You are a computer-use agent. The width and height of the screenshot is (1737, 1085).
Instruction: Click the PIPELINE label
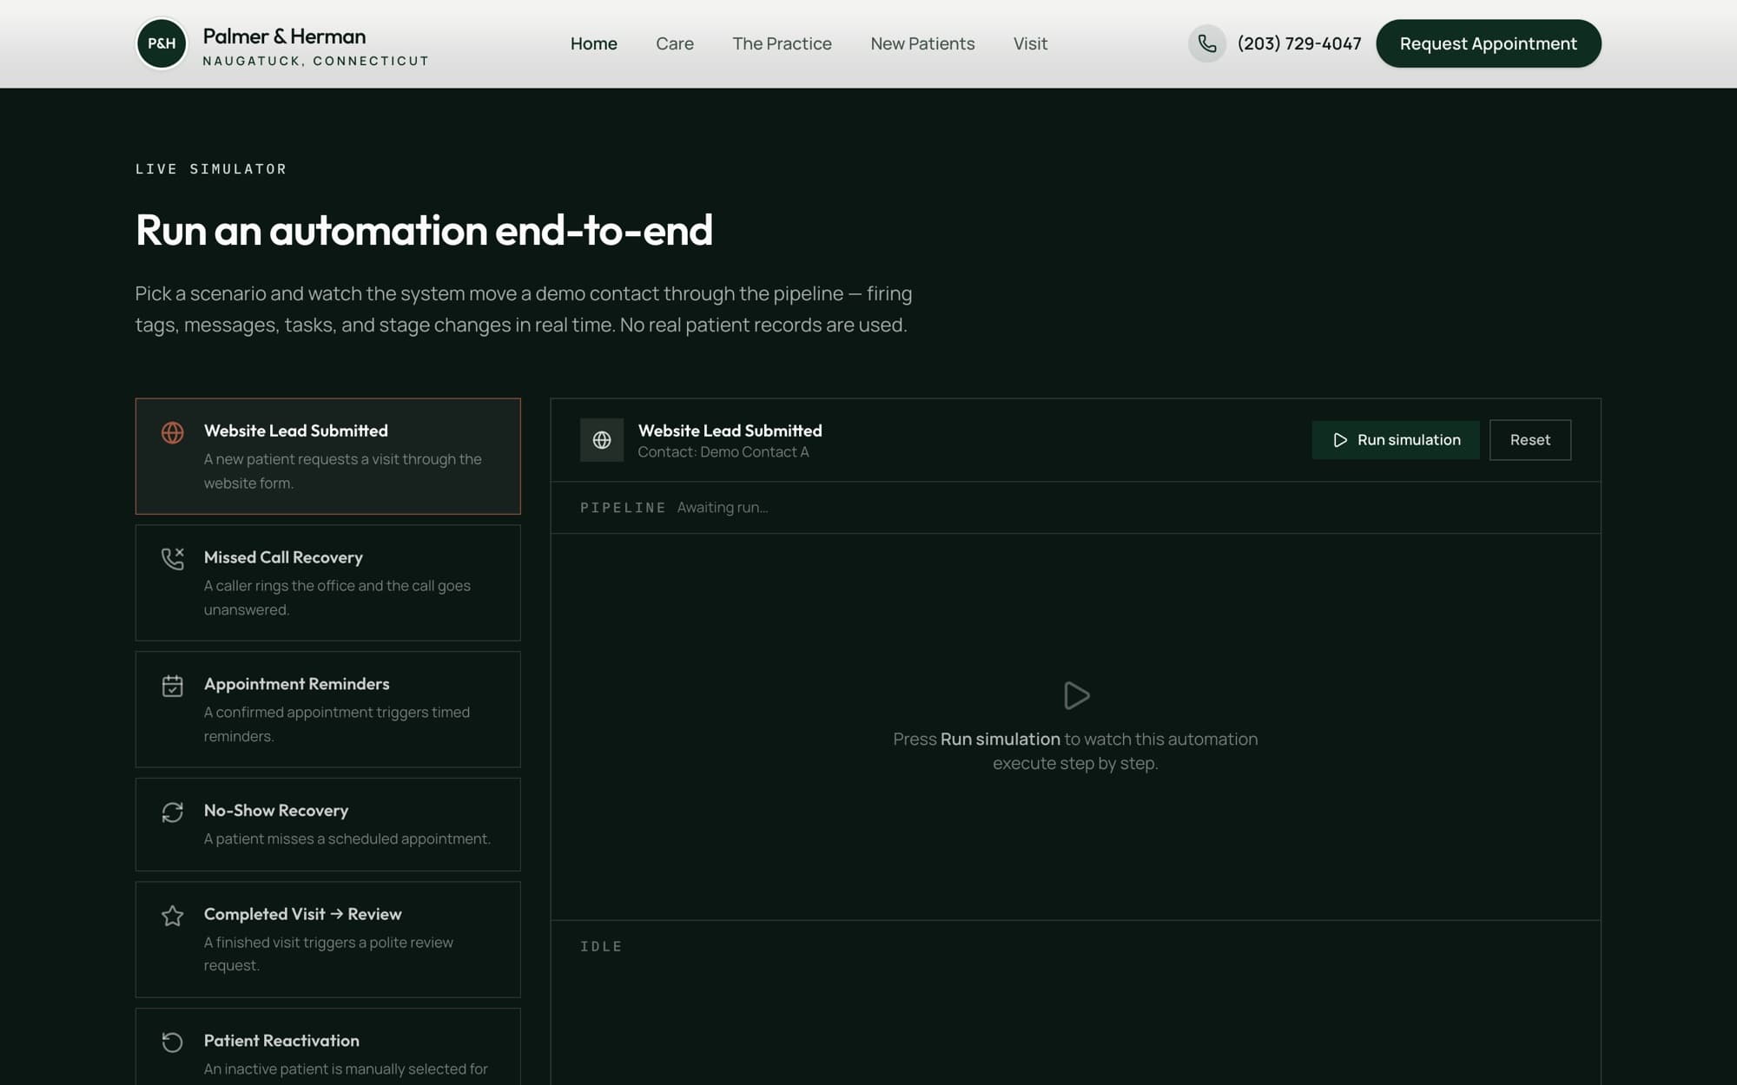pyautogui.click(x=623, y=508)
